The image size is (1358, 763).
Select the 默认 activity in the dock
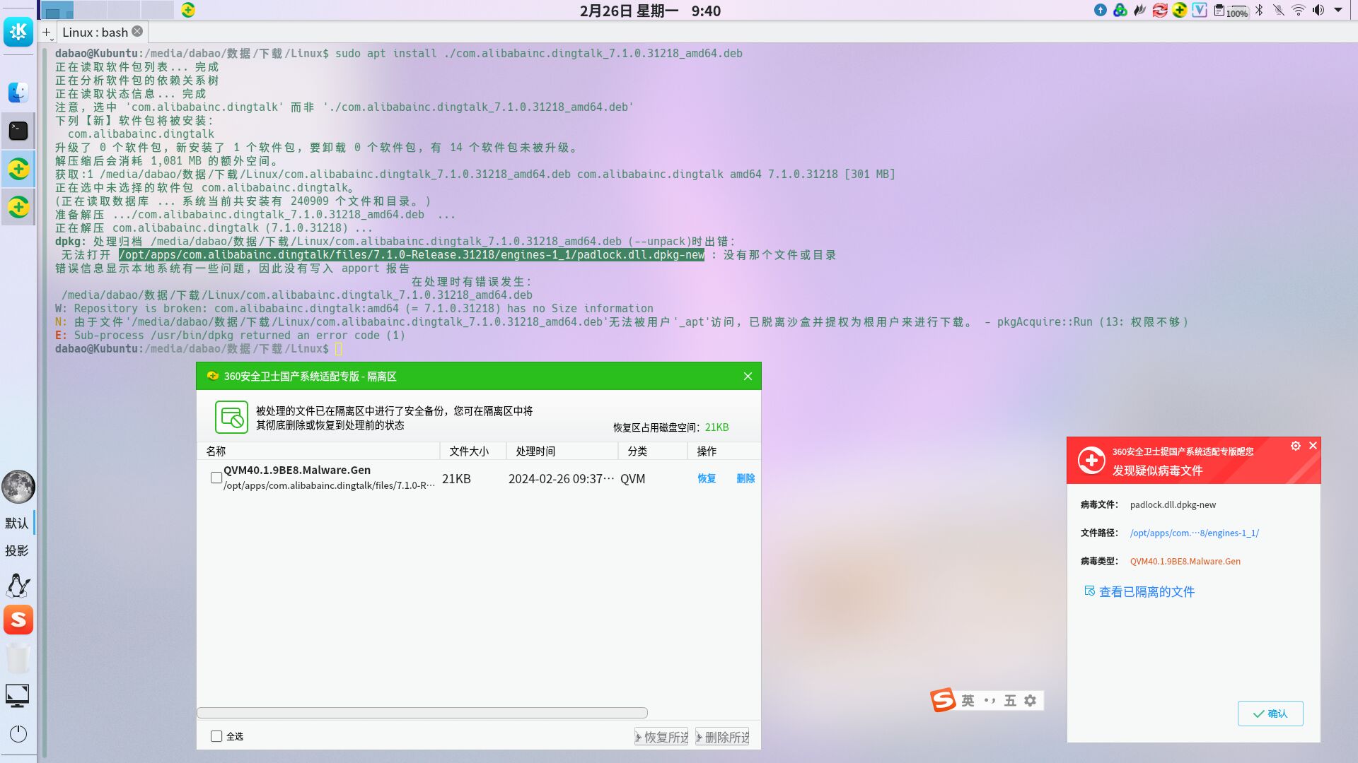click(x=17, y=524)
